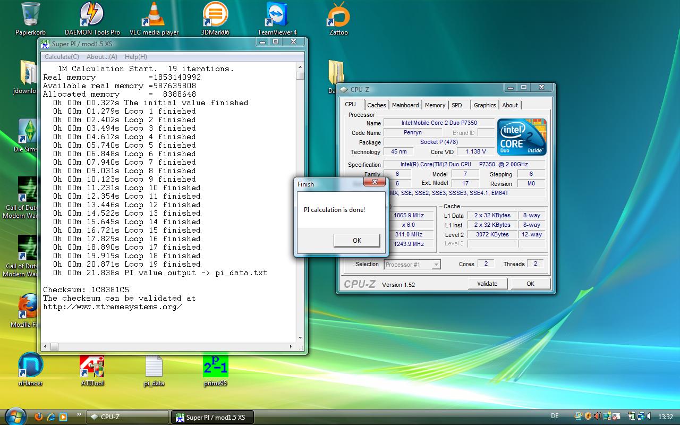Click the Checksum: 1C8381C5 line
Image resolution: width=680 pixels, height=425 pixels.
[x=86, y=290]
